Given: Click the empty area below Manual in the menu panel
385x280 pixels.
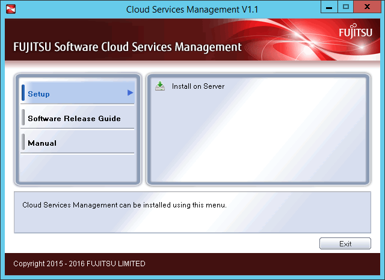Looking at the screenshot, I should click(x=78, y=168).
